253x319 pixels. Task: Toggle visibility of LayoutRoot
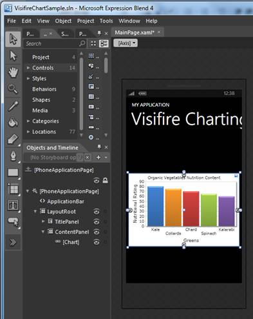click(x=97, y=212)
